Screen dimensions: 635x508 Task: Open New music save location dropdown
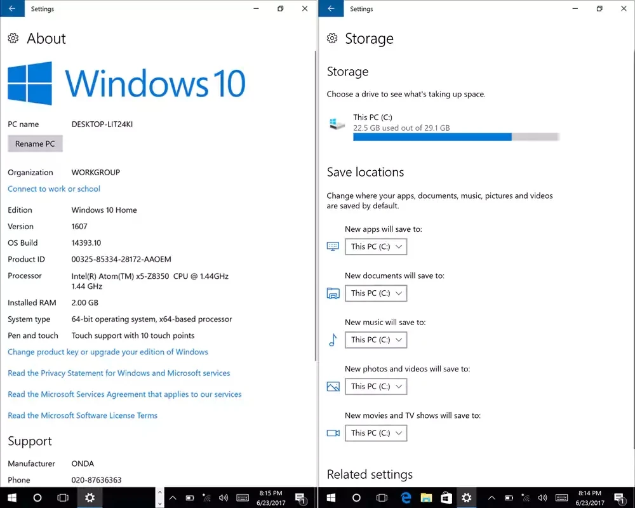click(376, 340)
